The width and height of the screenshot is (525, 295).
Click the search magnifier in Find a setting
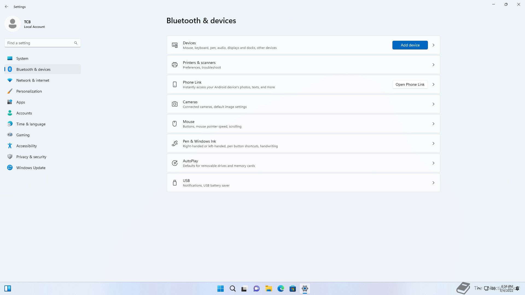pos(76,43)
